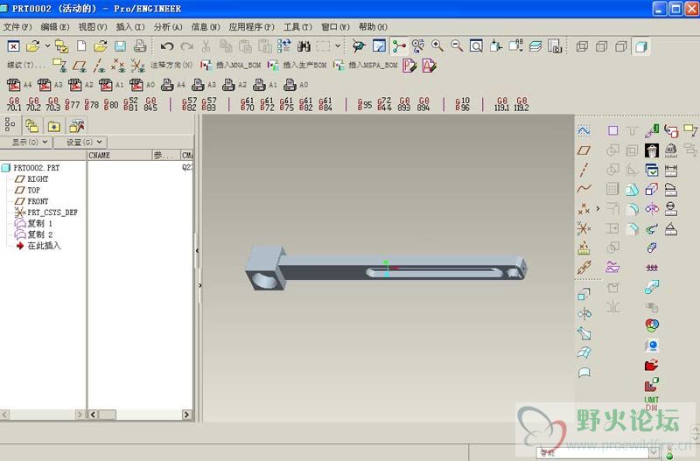Image resolution: width=700 pixels, height=461 pixels.
Task: Toggle hidden line display mode
Action: click(602, 46)
